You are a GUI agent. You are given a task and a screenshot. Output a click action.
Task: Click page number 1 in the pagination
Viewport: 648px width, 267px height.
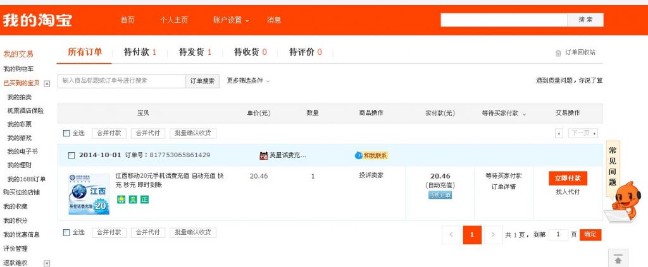pyautogui.click(x=472, y=235)
